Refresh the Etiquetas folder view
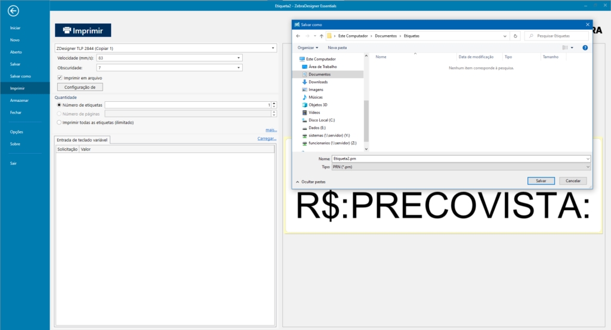 click(x=516, y=36)
